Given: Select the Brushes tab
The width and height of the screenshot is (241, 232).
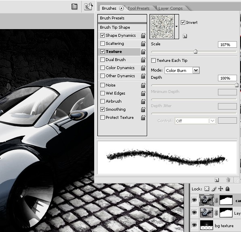Looking at the screenshot, I should pos(109,8).
